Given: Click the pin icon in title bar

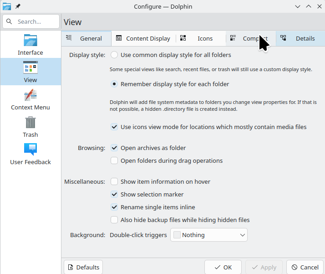Looking at the screenshot, I should 18,7.
